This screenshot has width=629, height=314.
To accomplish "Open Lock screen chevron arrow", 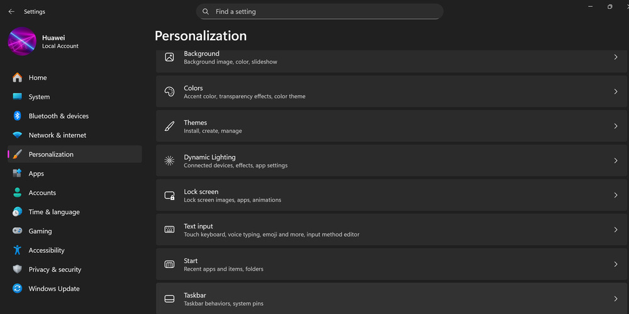I will (x=616, y=195).
